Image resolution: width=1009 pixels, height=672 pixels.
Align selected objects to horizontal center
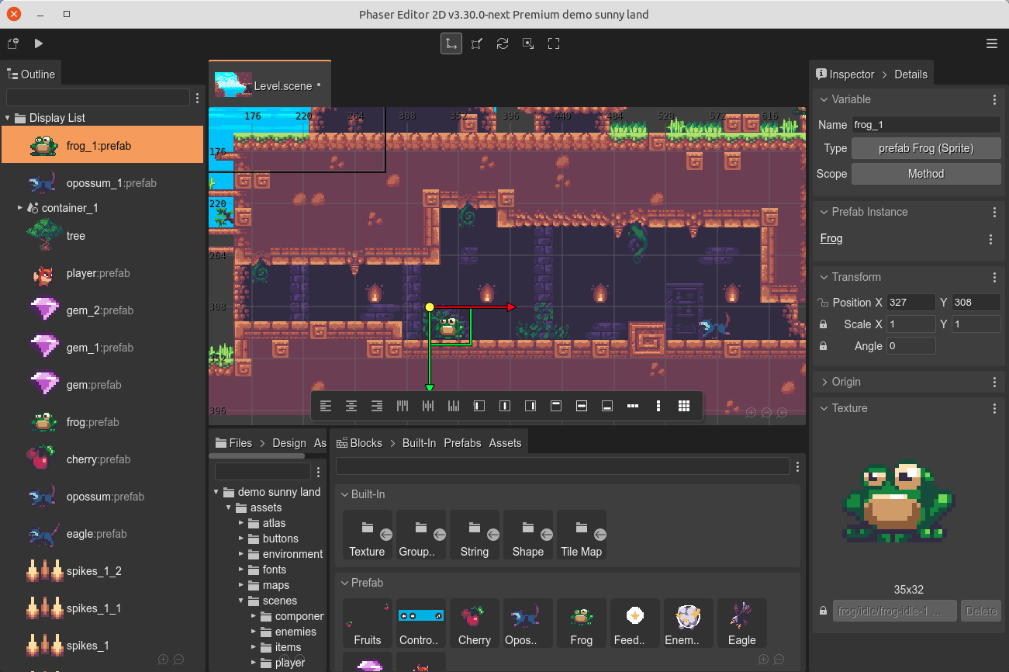351,406
